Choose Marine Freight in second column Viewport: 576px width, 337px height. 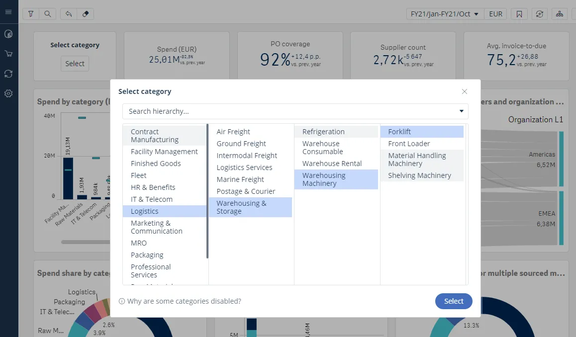pos(240,179)
